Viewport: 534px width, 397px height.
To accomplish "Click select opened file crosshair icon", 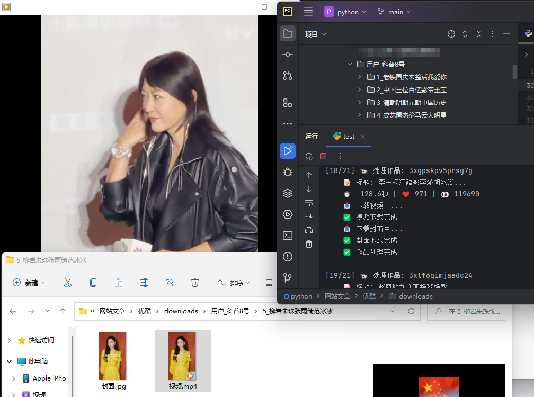I will [451, 34].
